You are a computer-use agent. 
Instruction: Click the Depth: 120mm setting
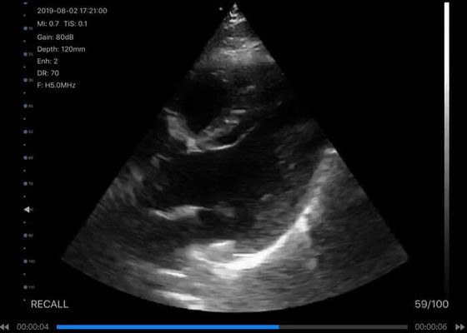(x=61, y=49)
